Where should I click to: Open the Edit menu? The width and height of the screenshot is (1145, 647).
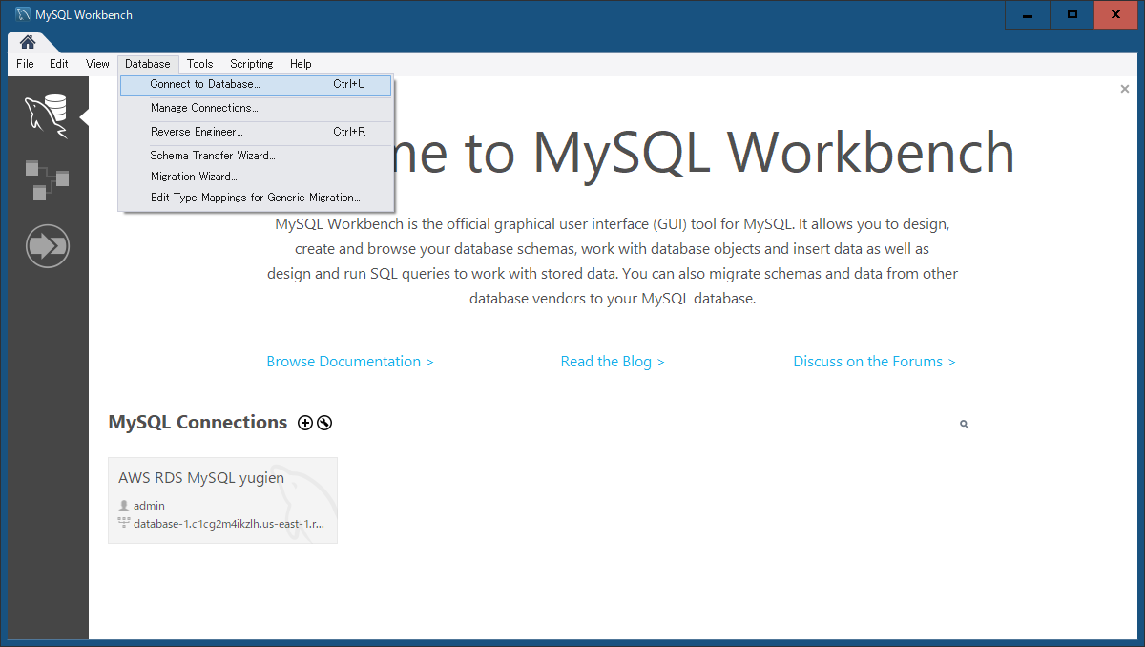[x=59, y=64]
